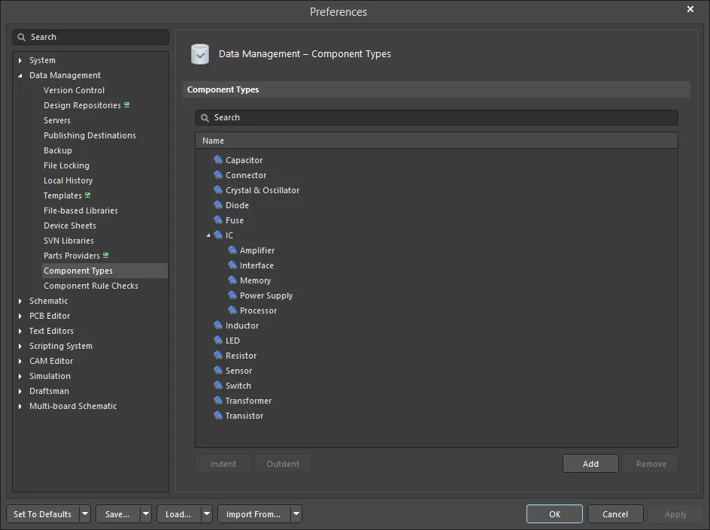
Task: Collapse the Data Management tree node
Action: (x=20, y=76)
